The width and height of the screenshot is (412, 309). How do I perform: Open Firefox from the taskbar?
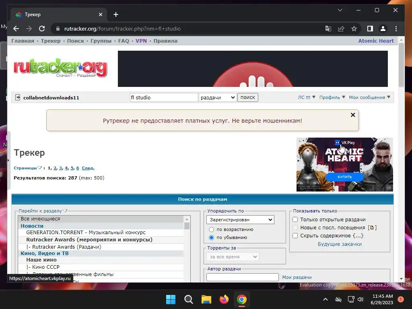pyautogui.click(x=224, y=299)
